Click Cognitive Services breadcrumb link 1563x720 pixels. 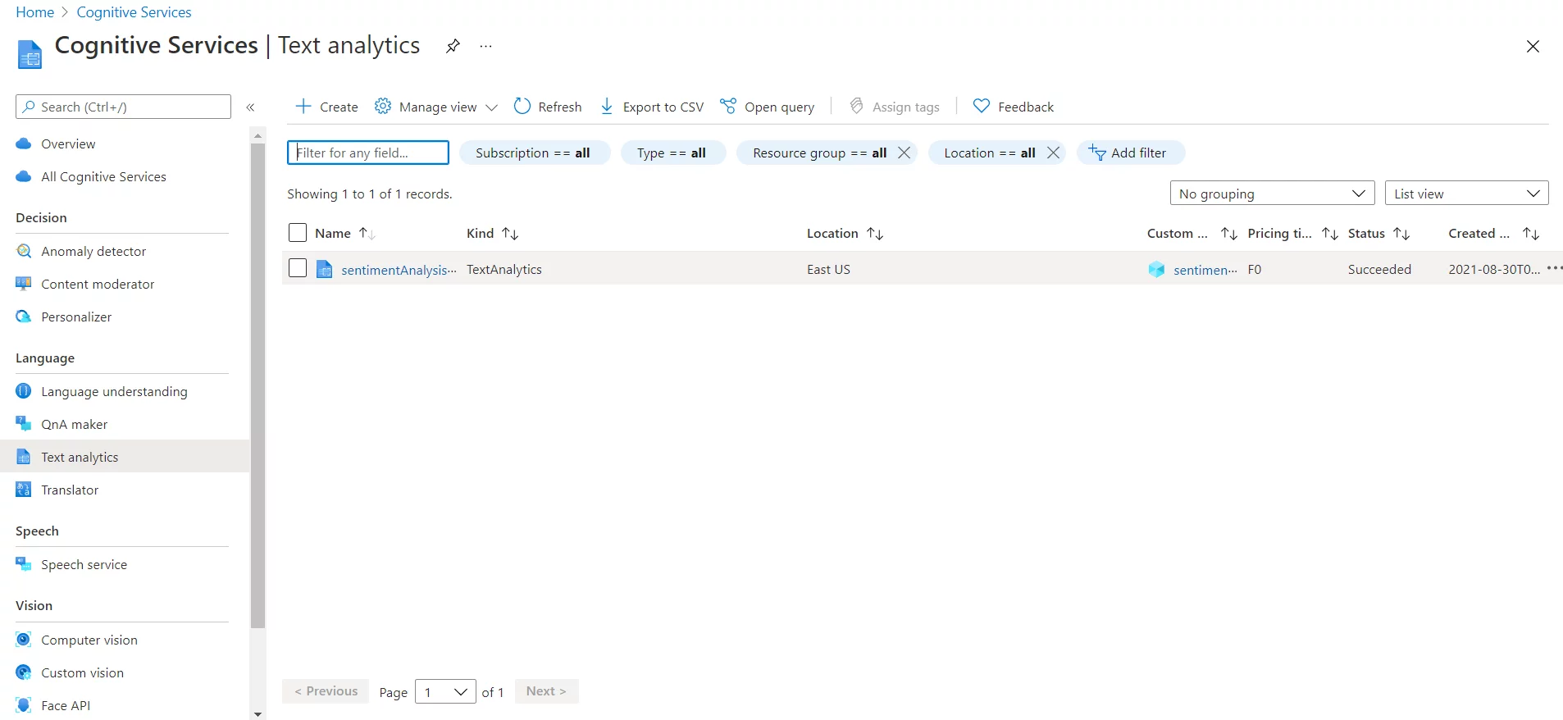coord(134,12)
